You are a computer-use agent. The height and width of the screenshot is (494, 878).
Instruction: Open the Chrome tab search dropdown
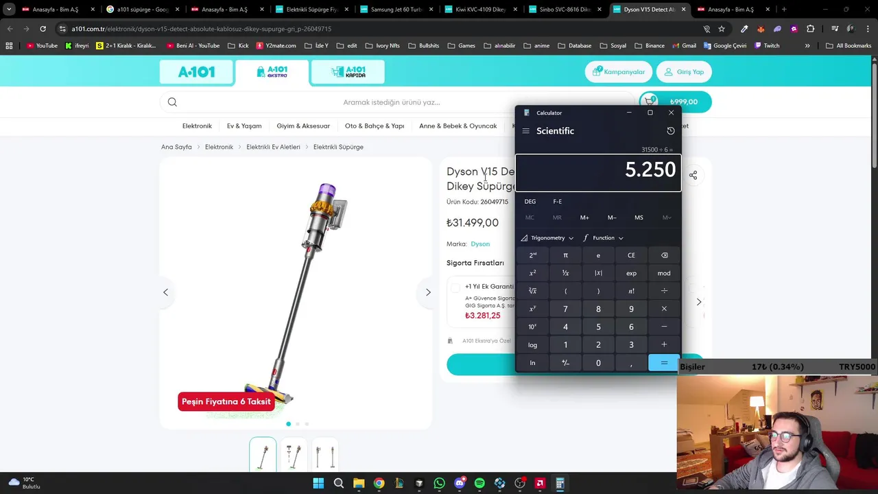tap(9, 10)
